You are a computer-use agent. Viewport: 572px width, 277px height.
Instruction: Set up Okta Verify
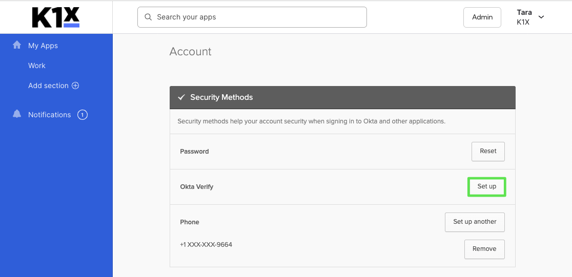(x=486, y=186)
